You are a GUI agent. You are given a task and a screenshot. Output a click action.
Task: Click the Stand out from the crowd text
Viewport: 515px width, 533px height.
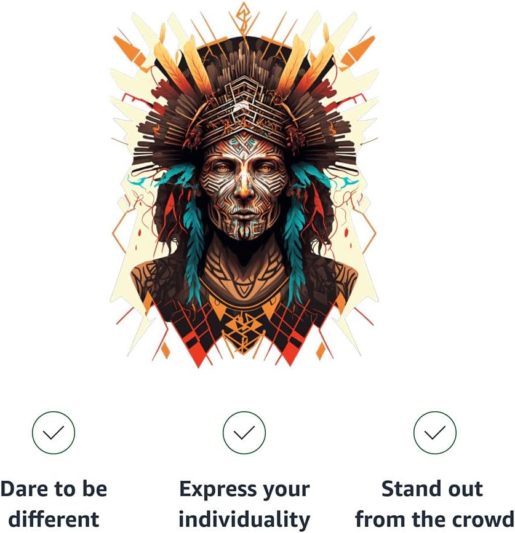click(434, 504)
